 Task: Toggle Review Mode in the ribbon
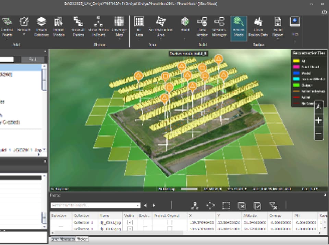click(239, 28)
